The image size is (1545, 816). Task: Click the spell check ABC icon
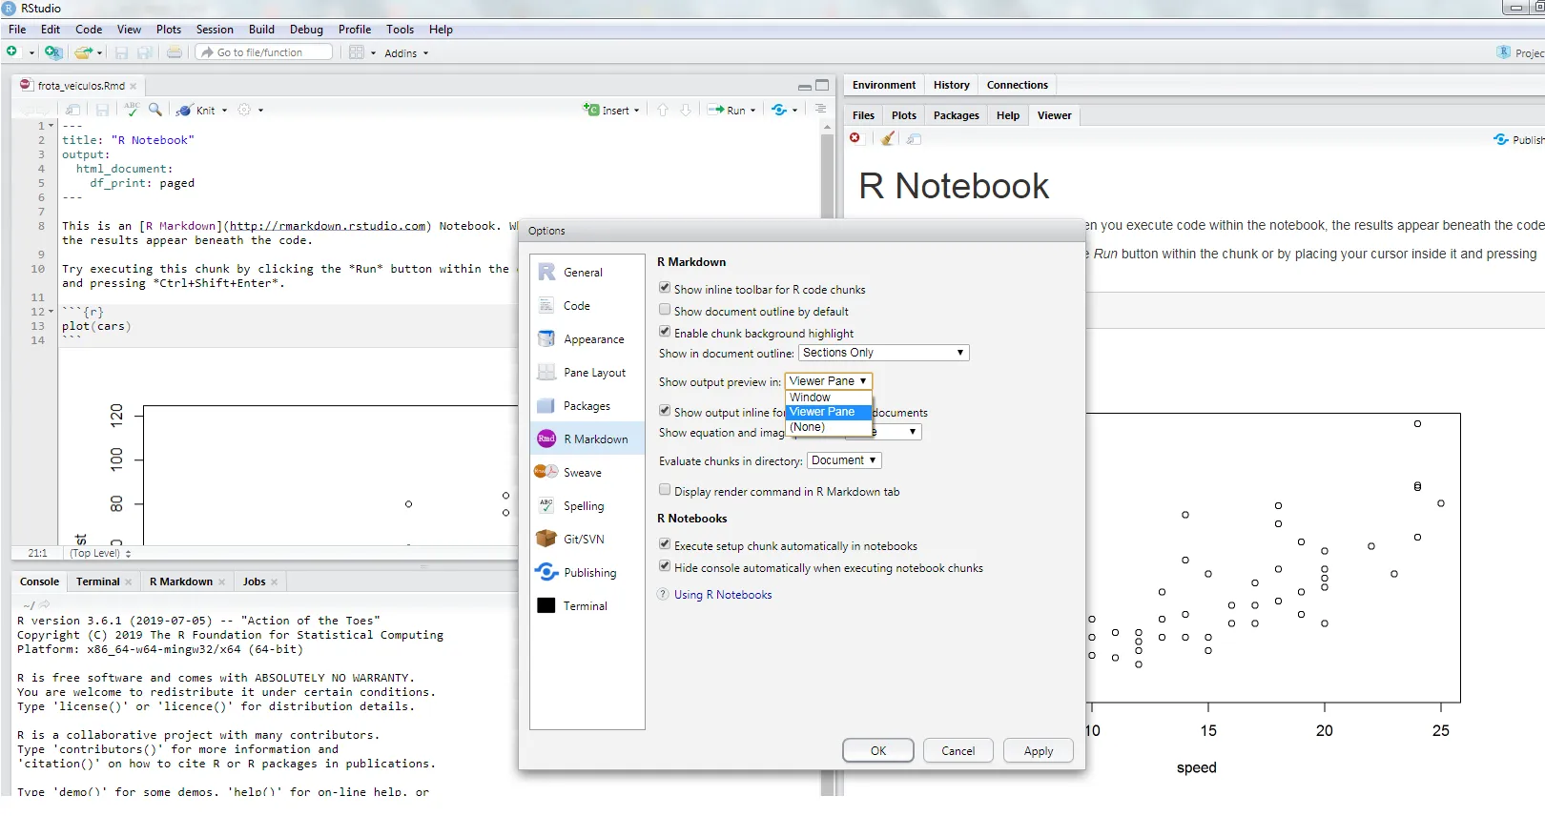tap(132, 110)
